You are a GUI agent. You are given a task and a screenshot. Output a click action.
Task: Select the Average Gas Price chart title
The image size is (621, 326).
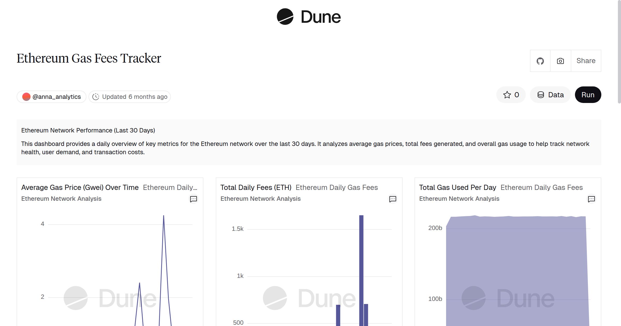(80, 187)
